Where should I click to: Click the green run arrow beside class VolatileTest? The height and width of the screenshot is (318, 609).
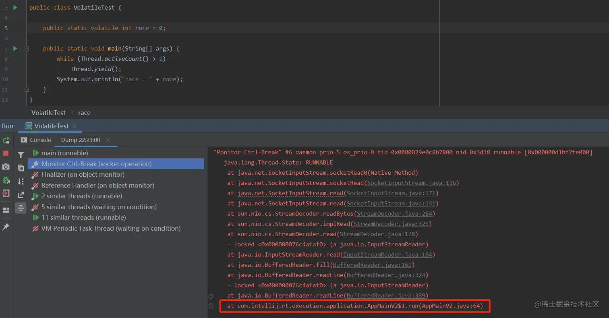pyautogui.click(x=15, y=8)
